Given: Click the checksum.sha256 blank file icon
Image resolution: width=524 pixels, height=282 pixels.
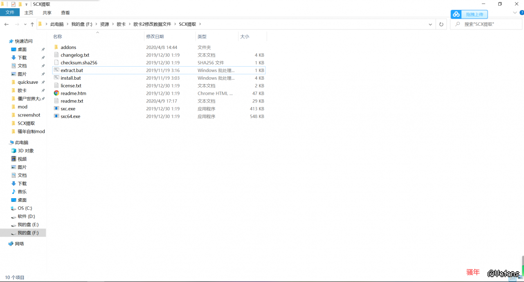Looking at the screenshot, I should (x=56, y=63).
